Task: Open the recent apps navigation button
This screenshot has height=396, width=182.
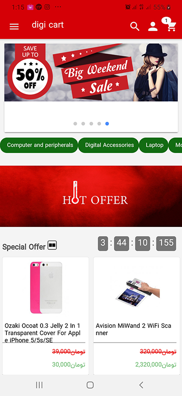Action: tap(39, 385)
